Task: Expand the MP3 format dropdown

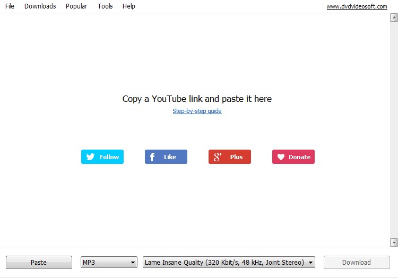Action: point(109,262)
